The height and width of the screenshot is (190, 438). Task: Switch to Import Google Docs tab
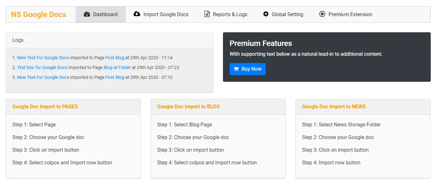(161, 15)
